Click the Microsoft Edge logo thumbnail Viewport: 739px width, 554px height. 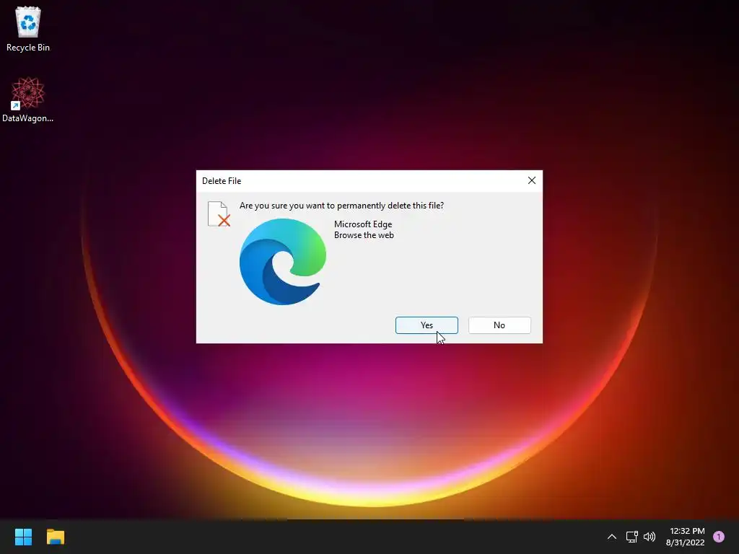point(283,261)
